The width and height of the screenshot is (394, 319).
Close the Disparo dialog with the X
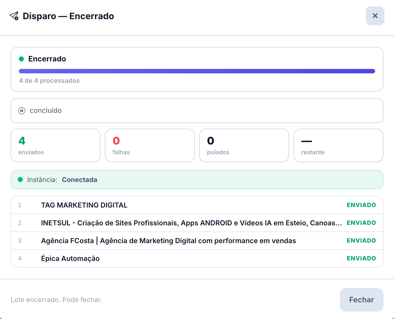(375, 16)
